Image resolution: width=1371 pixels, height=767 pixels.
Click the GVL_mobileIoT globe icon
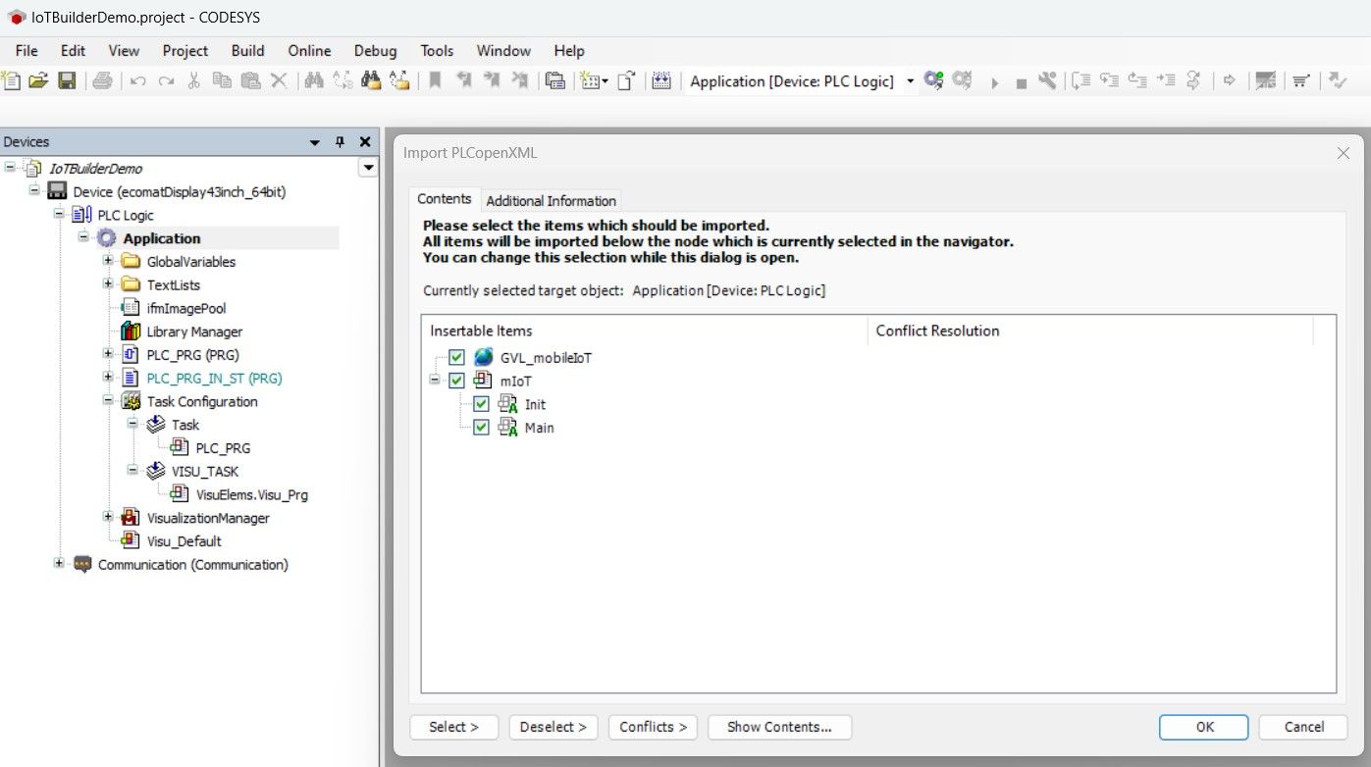[484, 358]
